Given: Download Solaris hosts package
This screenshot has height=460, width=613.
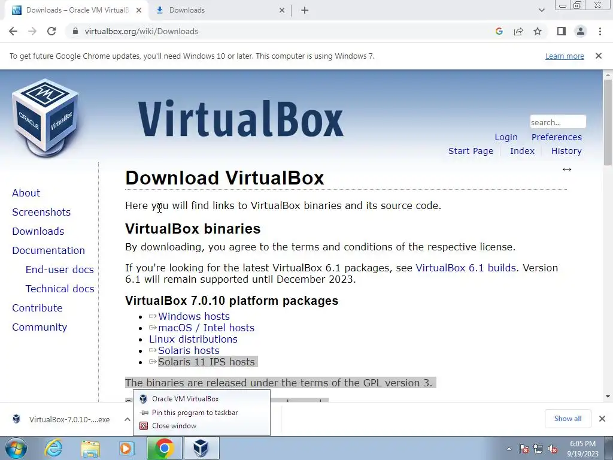Looking at the screenshot, I should pos(189,350).
